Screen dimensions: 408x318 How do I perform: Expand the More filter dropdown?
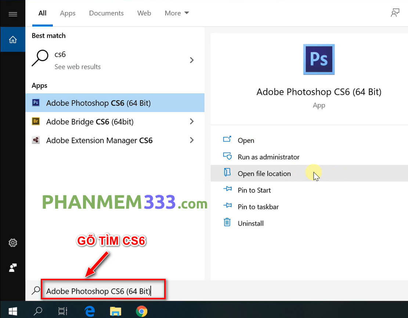177,13
